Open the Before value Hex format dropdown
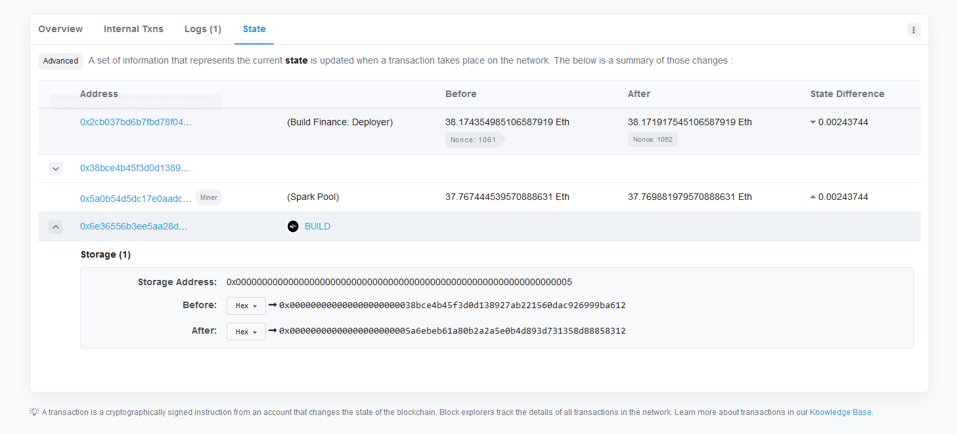Image resolution: width=957 pixels, height=434 pixels. (246, 306)
